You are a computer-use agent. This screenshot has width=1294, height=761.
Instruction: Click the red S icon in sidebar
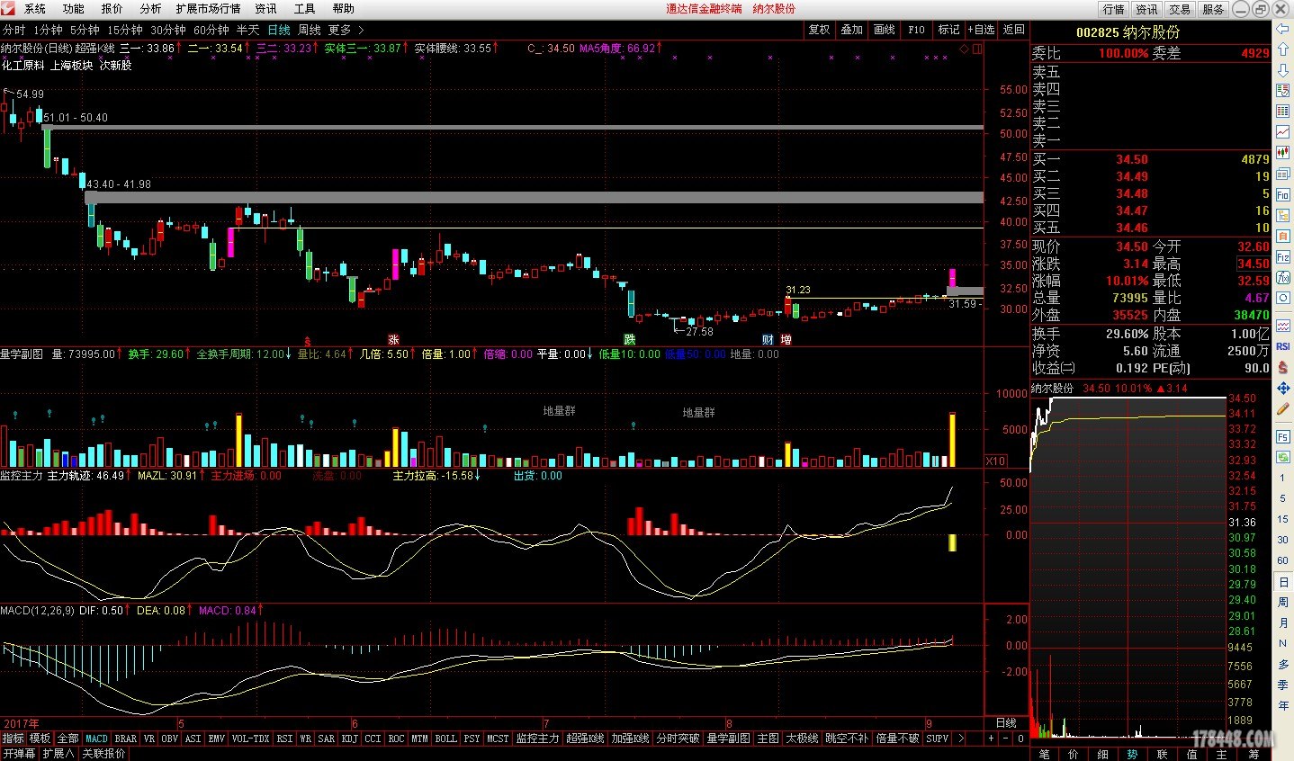point(1283,367)
